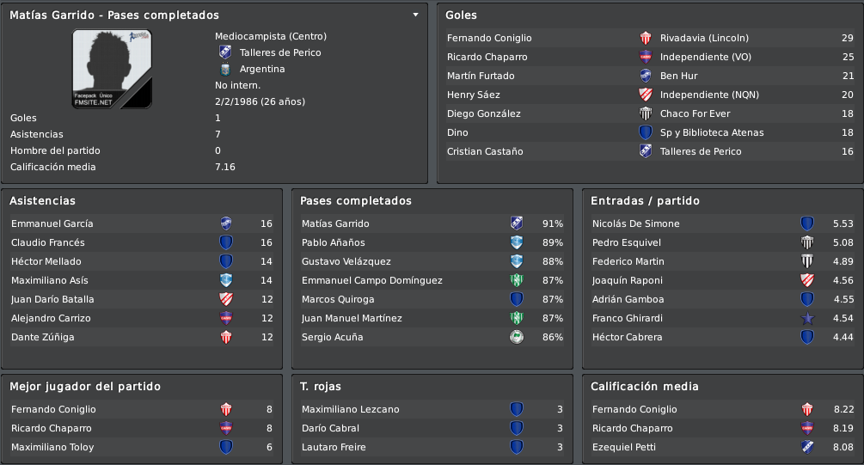Open Talleres de Perico club link in profile
This screenshot has width=864, height=465.
[x=280, y=52]
